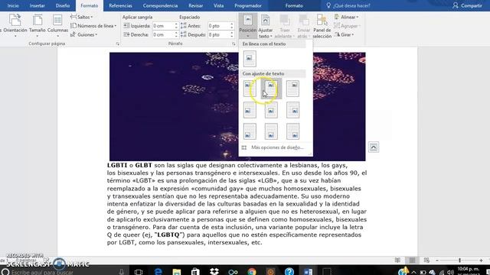Viewport: 490px width, 275px height.
Task: Switch to web layout view icon
Action: [x=426, y=260]
